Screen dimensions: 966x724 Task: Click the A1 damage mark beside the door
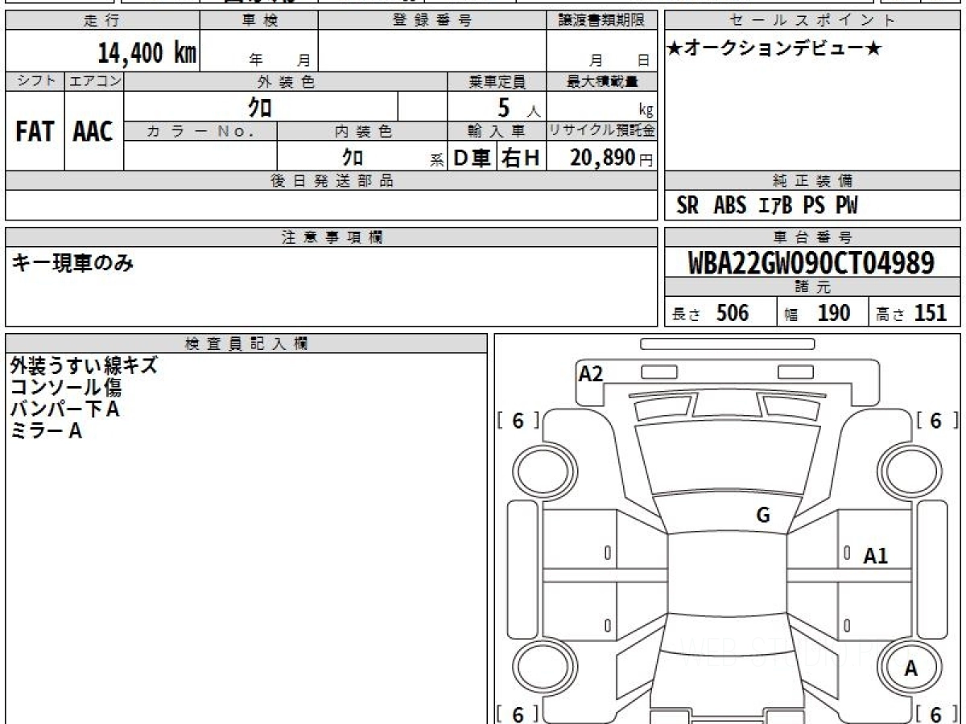coord(876,555)
